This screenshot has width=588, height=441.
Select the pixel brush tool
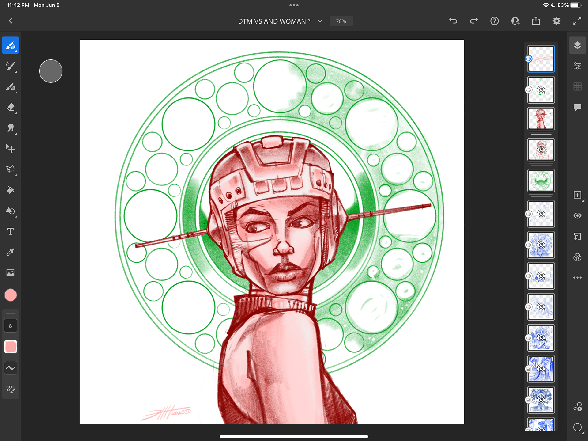point(10,45)
